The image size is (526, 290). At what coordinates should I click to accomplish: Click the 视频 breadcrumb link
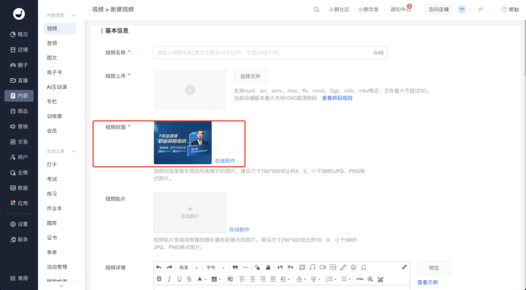[98, 9]
